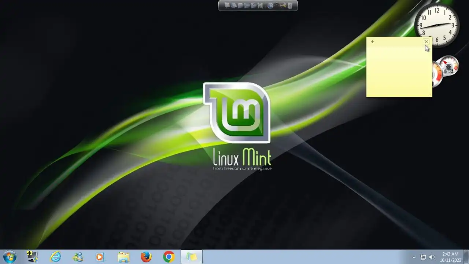Open the Windows Start menu

[x=10, y=257]
